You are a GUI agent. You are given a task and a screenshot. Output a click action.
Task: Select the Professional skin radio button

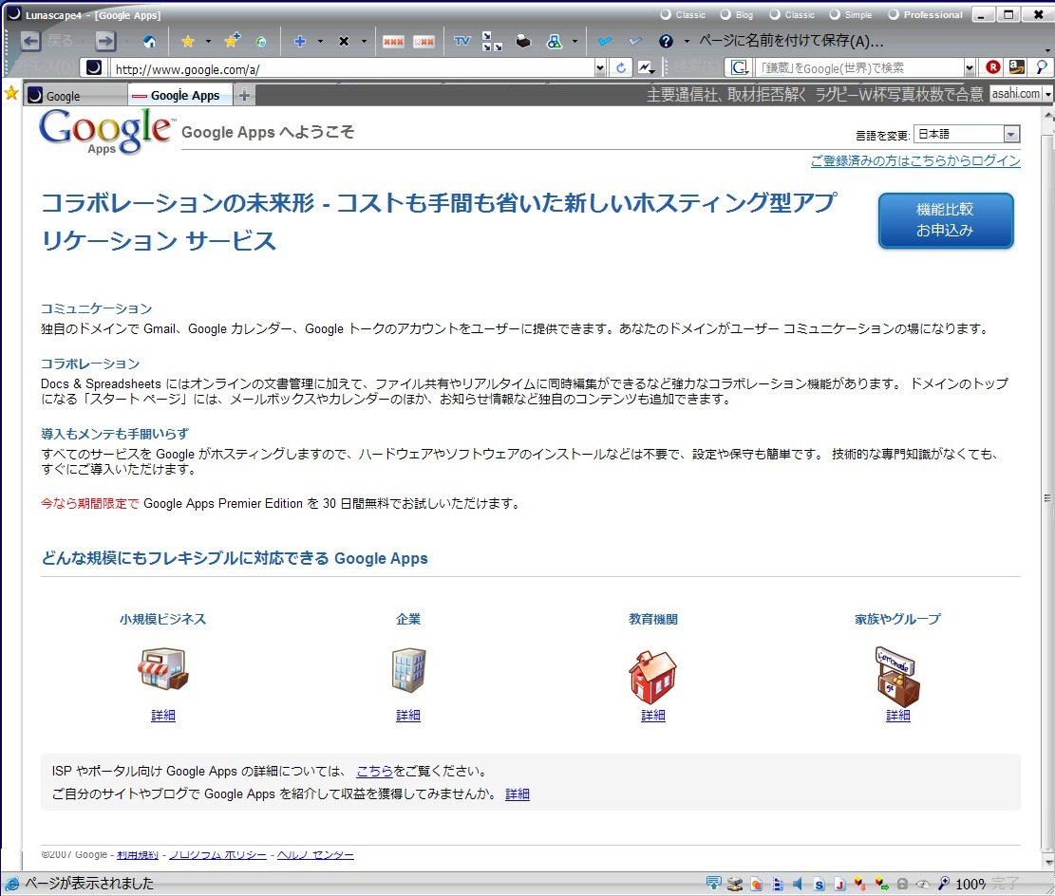(894, 14)
